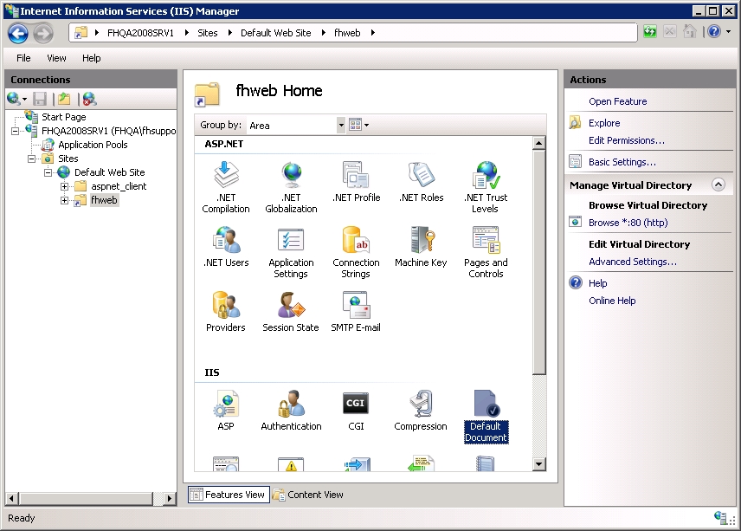Collapse the Default Web Site node
741x531 pixels.
[x=48, y=172]
